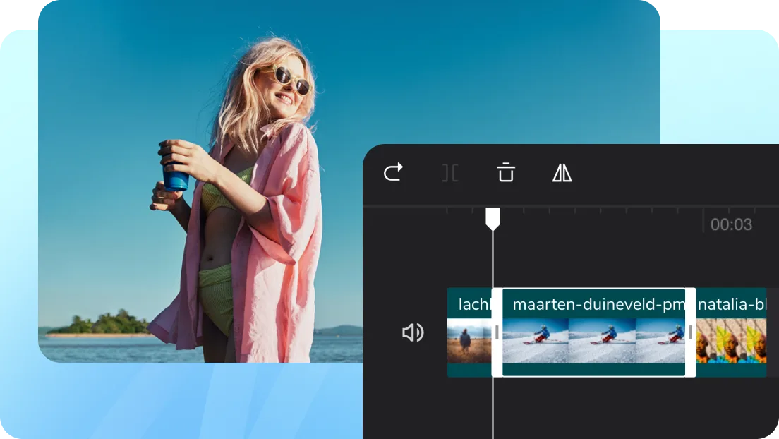Mute the track with speaker icon
The image size is (779, 439).
coord(413,332)
